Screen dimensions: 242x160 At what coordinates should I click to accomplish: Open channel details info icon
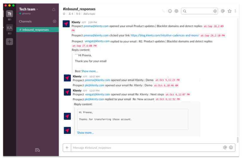pos(170,11)
